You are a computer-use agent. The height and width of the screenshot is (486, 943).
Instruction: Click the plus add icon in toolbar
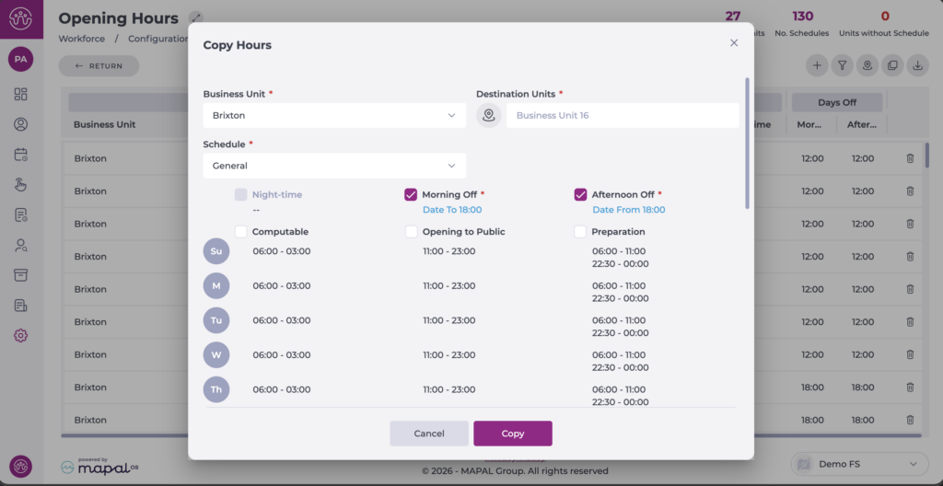pyautogui.click(x=817, y=65)
